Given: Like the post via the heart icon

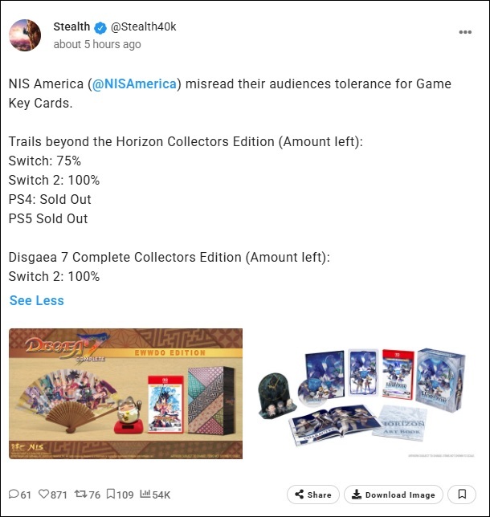Looking at the screenshot, I should (x=43, y=494).
